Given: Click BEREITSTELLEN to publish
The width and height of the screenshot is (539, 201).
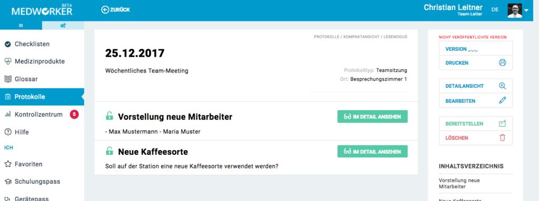Looking at the screenshot, I should [475, 123].
